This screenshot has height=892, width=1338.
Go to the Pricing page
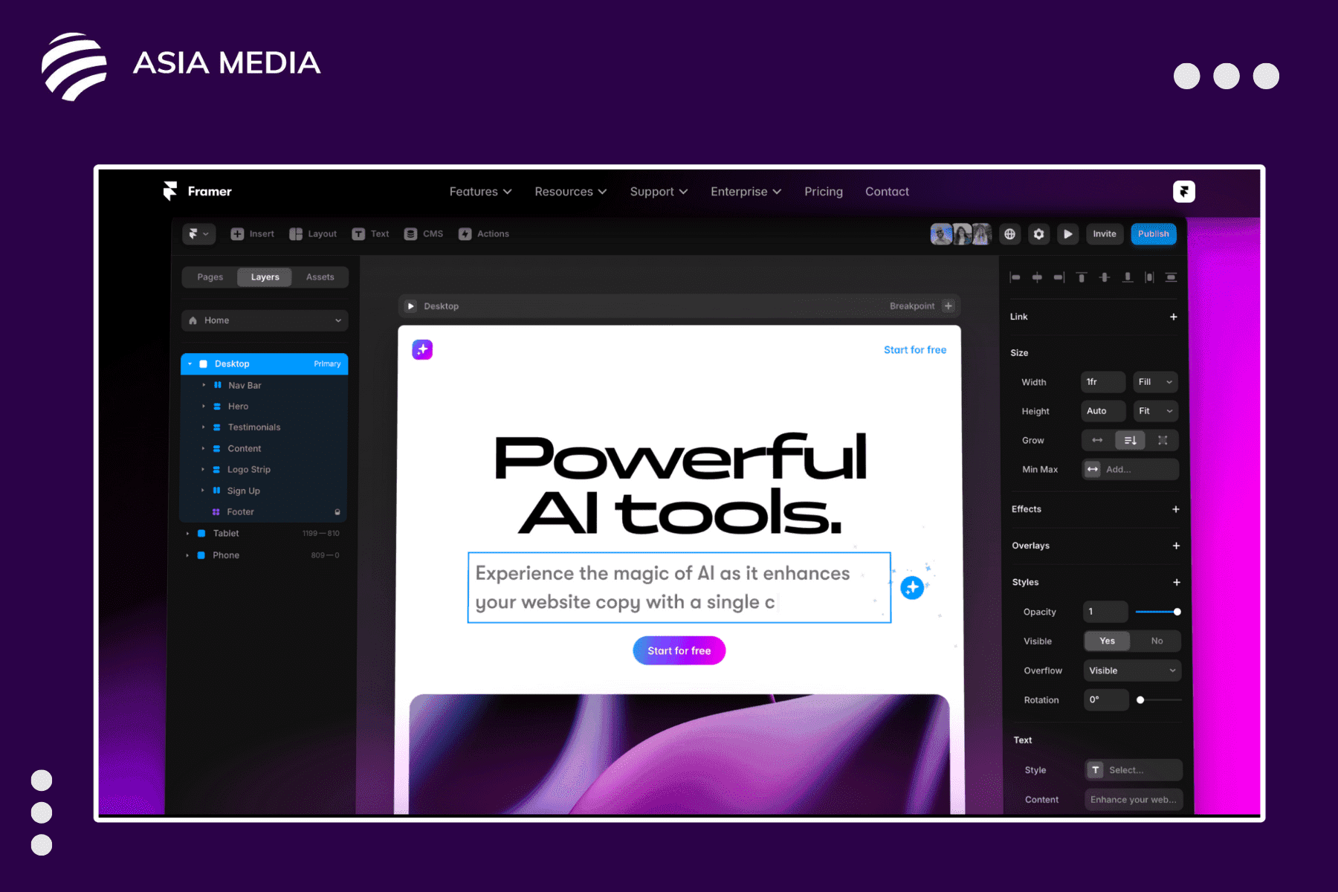[x=824, y=192]
